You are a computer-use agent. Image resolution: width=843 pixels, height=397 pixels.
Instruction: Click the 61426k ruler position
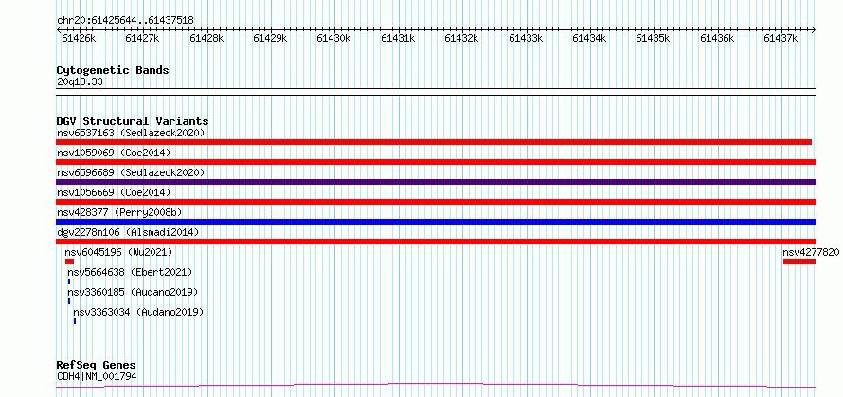pos(79,38)
